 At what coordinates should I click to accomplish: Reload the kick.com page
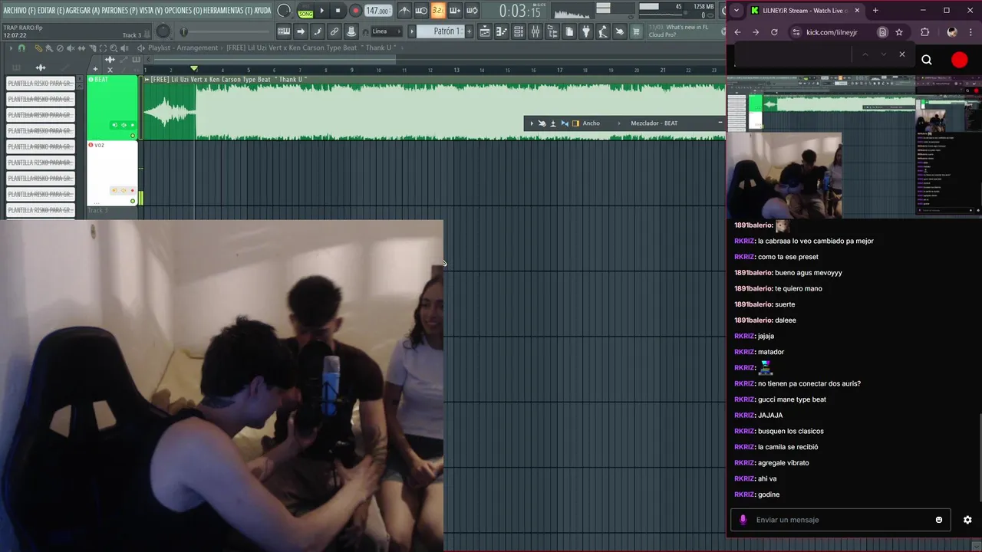point(774,32)
